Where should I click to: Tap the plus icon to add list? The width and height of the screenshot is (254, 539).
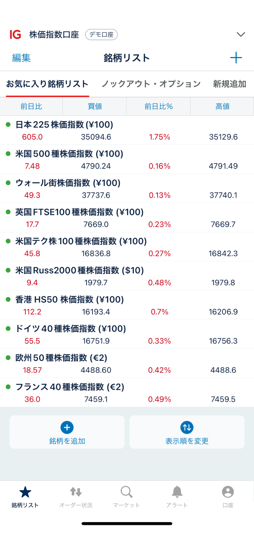tap(236, 58)
